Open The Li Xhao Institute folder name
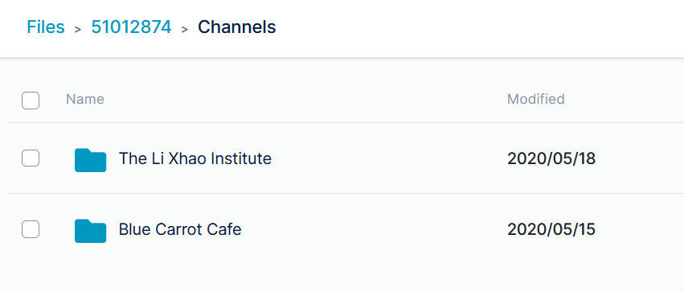The height and width of the screenshot is (292, 684). coord(195,158)
